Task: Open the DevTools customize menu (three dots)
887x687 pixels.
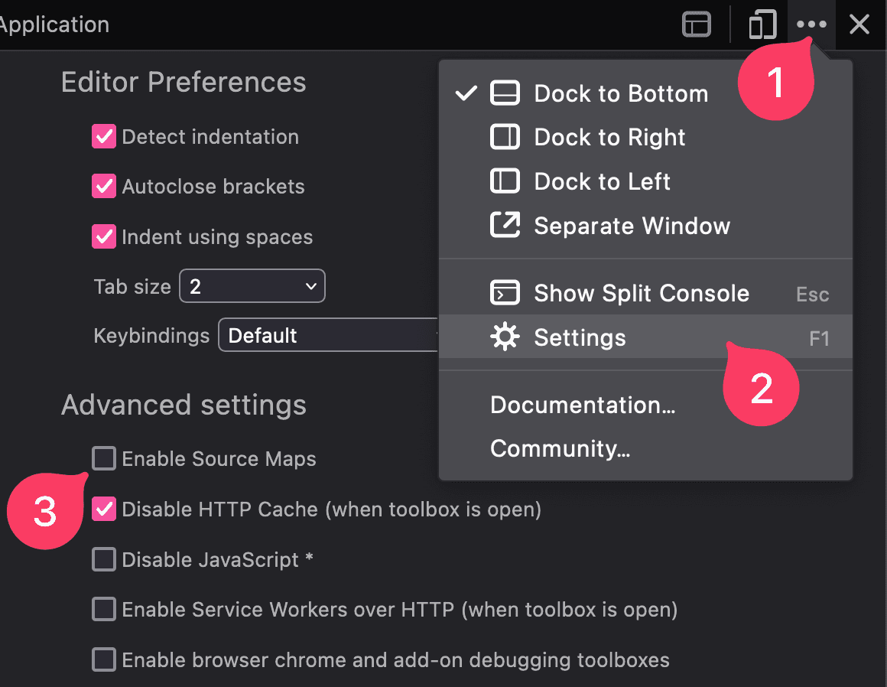Action: pos(811,24)
